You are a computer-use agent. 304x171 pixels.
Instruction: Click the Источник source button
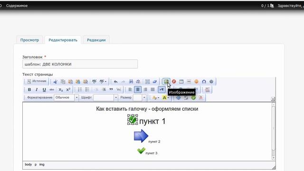click(37, 81)
